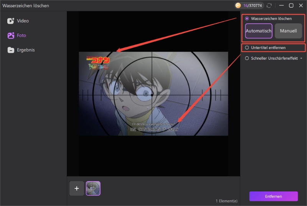Screen dimensions: 307x206
Task: Click the purple Entfernen button
Action: pyautogui.click(x=273, y=196)
